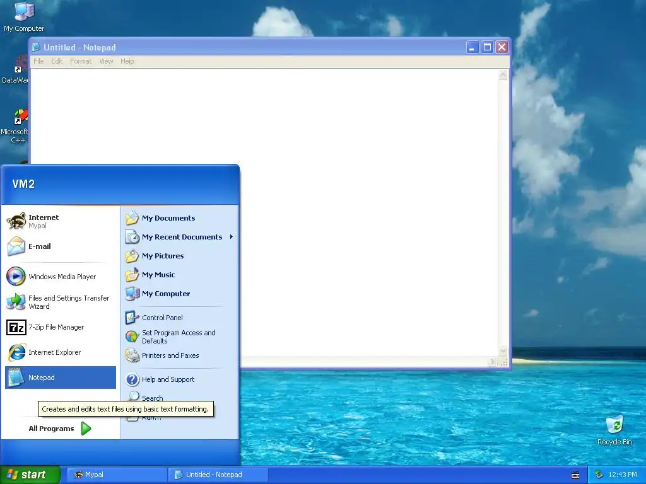Click Notepad horizontal scrollbar right arrow

pos(492,362)
